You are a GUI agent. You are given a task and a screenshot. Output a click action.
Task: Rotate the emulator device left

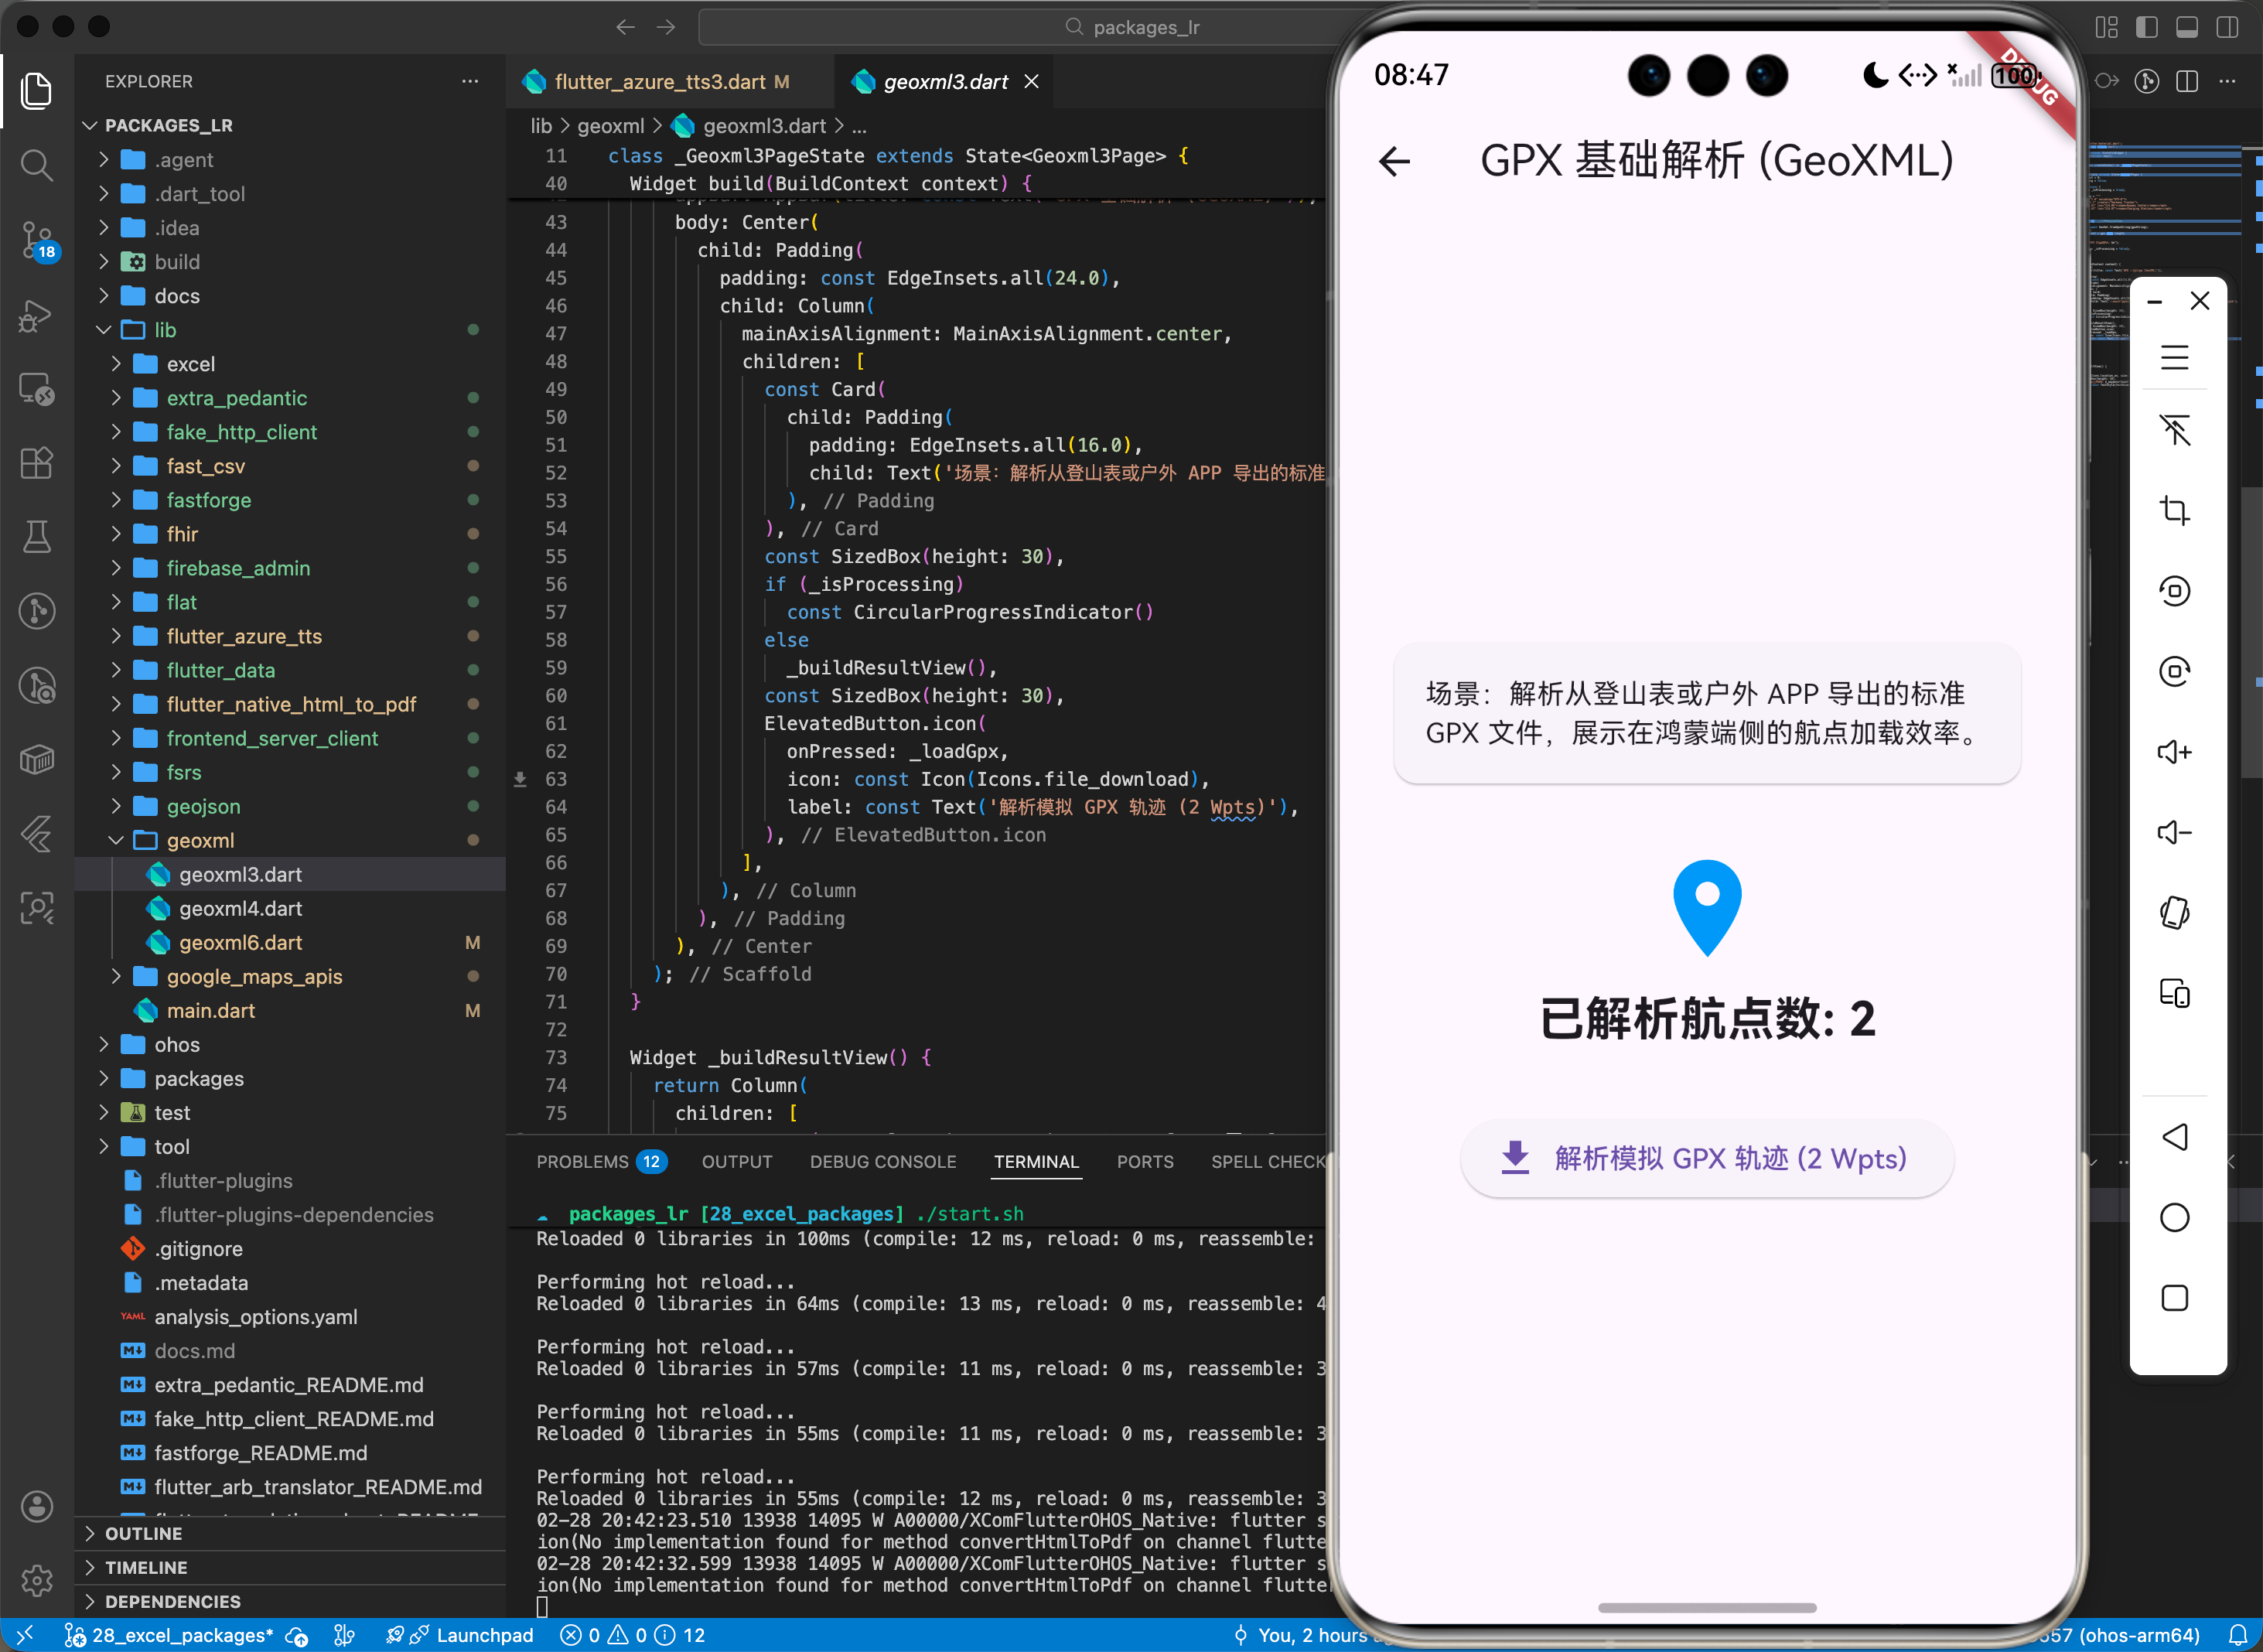[x=2175, y=590]
